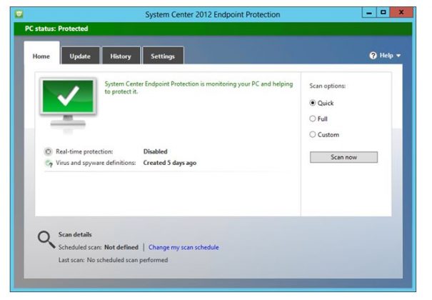Choose the Custom scan radio button
Image resolution: width=432 pixels, height=300 pixels.
(x=312, y=134)
